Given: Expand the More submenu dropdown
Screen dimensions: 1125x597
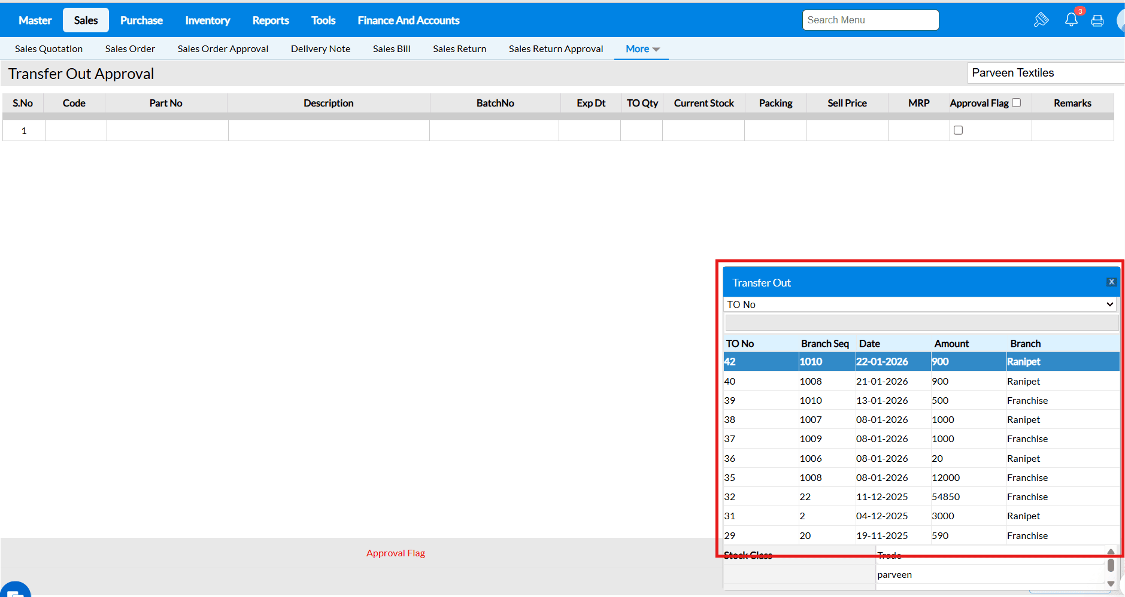Looking at the screenshot, I should pyautogui.click(x=642, y=49).
